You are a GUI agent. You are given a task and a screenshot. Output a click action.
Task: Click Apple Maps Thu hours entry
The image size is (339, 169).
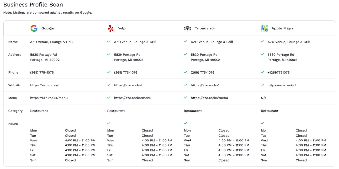(311, 145)
